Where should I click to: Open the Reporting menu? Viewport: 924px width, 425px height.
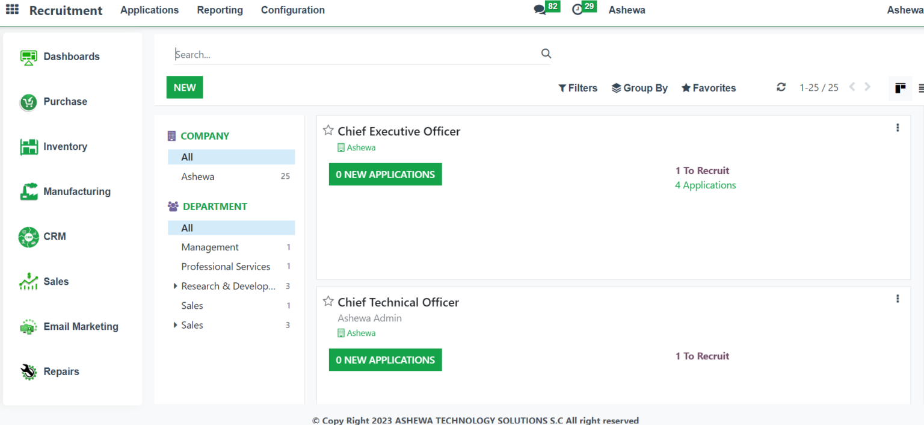pos(220,10)
